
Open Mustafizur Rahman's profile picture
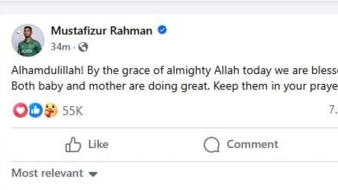(x=28, y=40)
